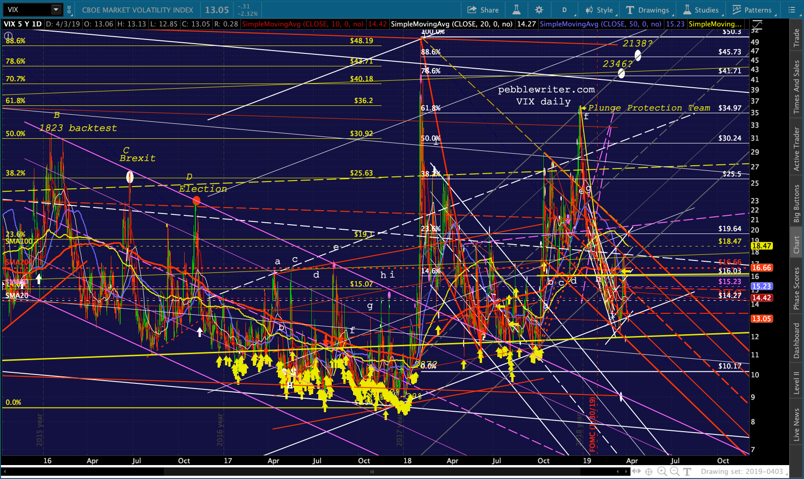Screen dimensions: 804x479
Task: Click the SimpleMovingAvg (CLOSE, 10, 0, no) label
Action: point(303,24)
